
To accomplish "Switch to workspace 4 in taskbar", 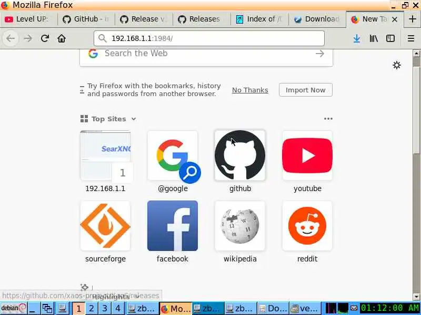I will coord(118,308).
